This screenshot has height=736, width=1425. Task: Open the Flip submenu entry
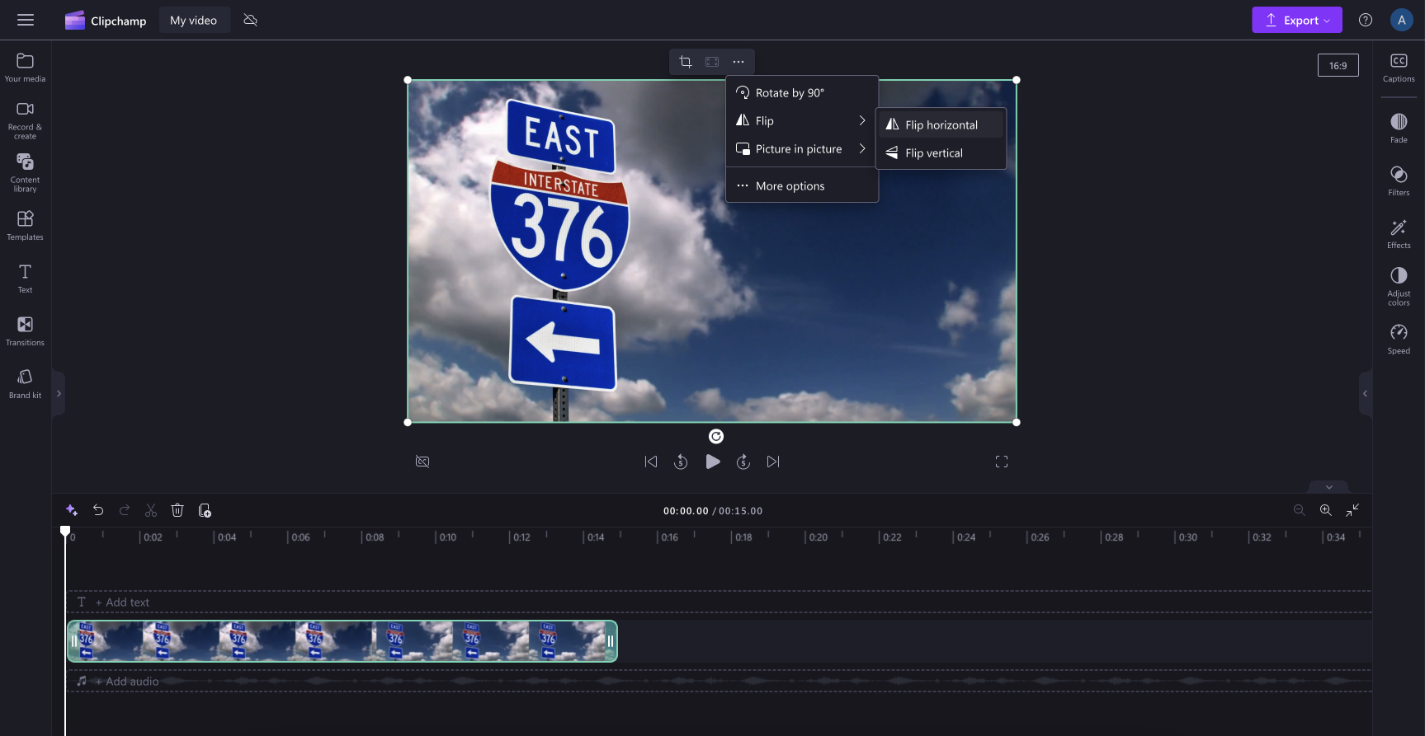(802, 120)
